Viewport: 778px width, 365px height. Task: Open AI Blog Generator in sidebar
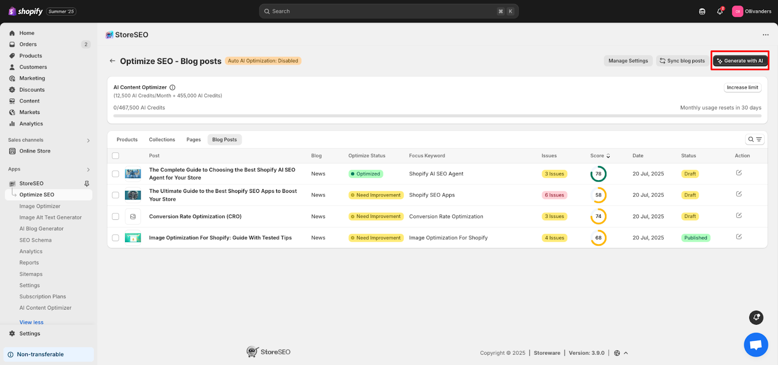41,229
